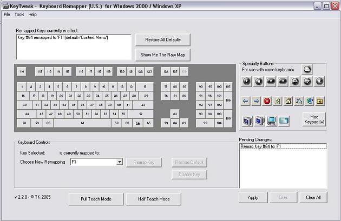341x221 pixels.
Task: Select keyboard key 30
Action: (x=24, y=105)
